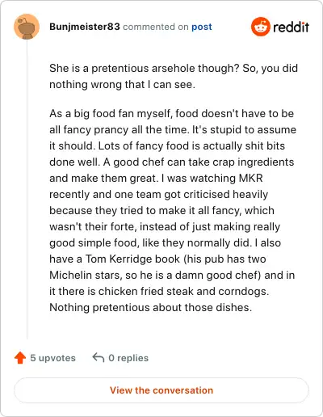Click the "She is a pretentious" opening paragraph
Image resolution: width=323 pixels, height=417 pixels.
click(x=174, y=76)
